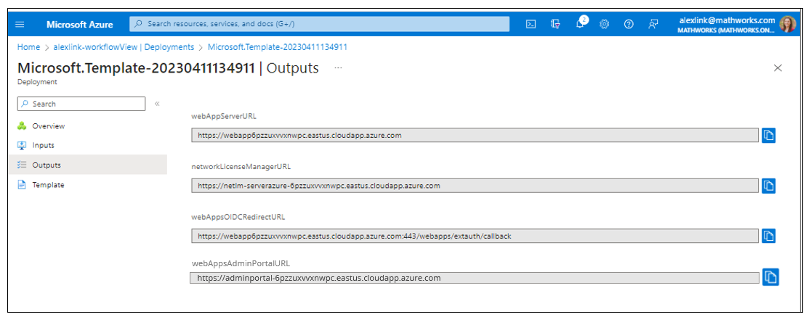Click the Inputs icon in the sidebar

[x=22, y=146]
